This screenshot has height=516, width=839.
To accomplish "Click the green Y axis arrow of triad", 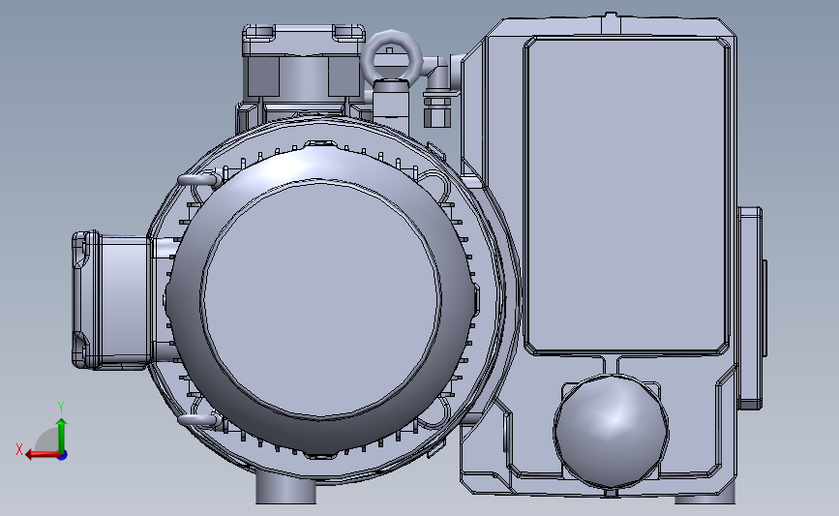I will [x=62, y=436].
